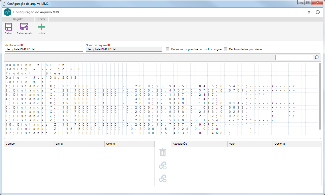325x195 pixels.
Task: Click row 3 Distance X data line
Action: [x=137, y=94]
